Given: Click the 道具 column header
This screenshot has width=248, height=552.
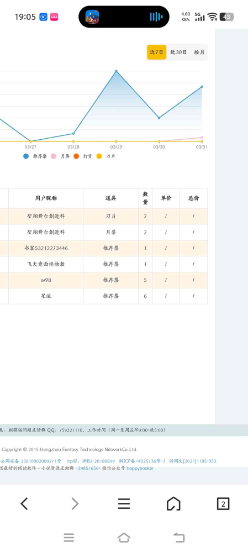Looking at the screenshot, I should tap(111, 198).
